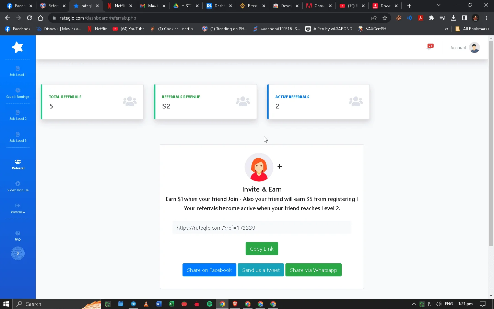Open A Pen by VAGABOND bookmark
Image resolution: width=494 pixels, height=309 pixels.
(329, 29)
